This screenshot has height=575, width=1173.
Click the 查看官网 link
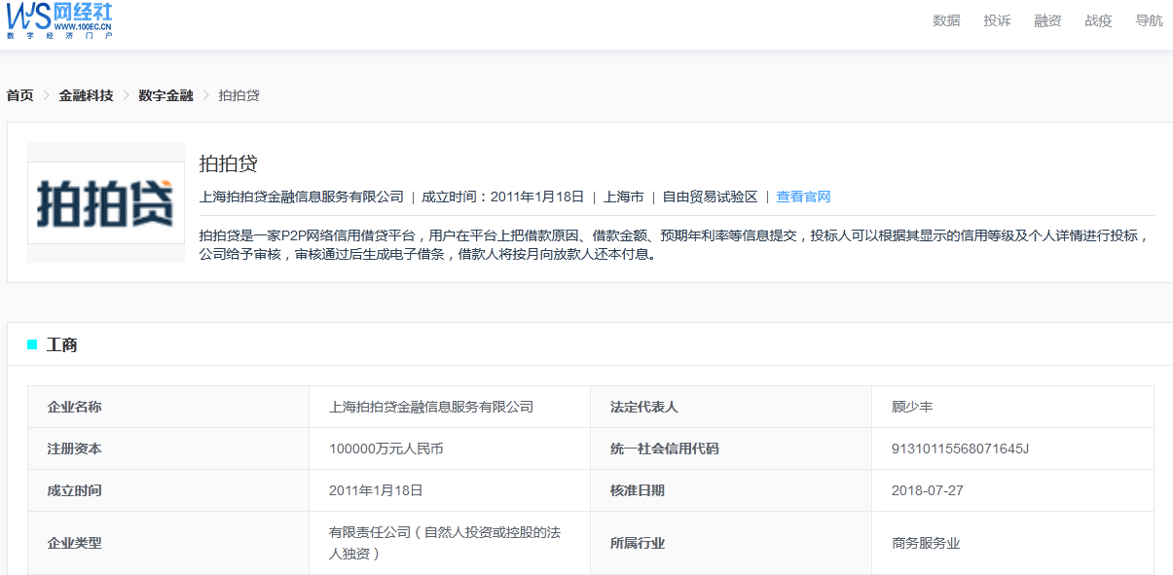(803, 197)
